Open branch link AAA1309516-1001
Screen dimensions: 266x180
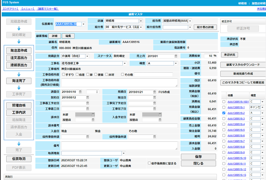pyautogui.click(x=238, y=102)
